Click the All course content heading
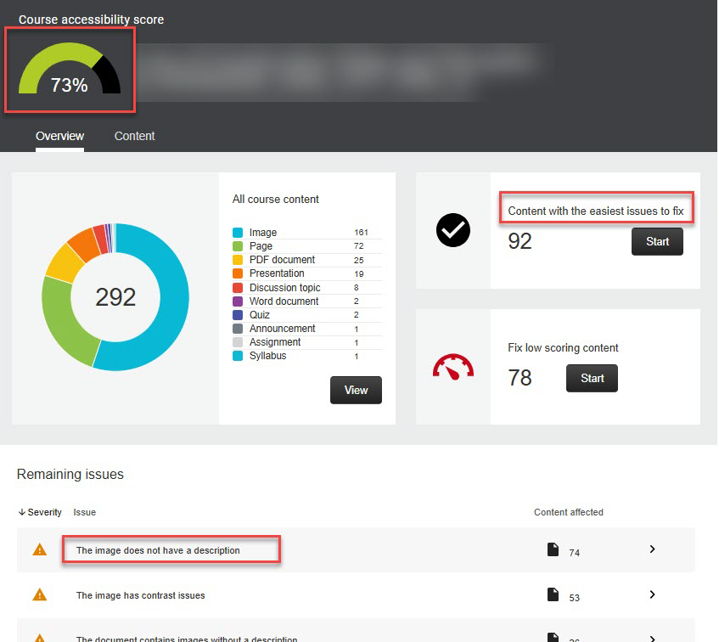Image resolution: width=719 pixels, height=642 pixels. [275, 199]
